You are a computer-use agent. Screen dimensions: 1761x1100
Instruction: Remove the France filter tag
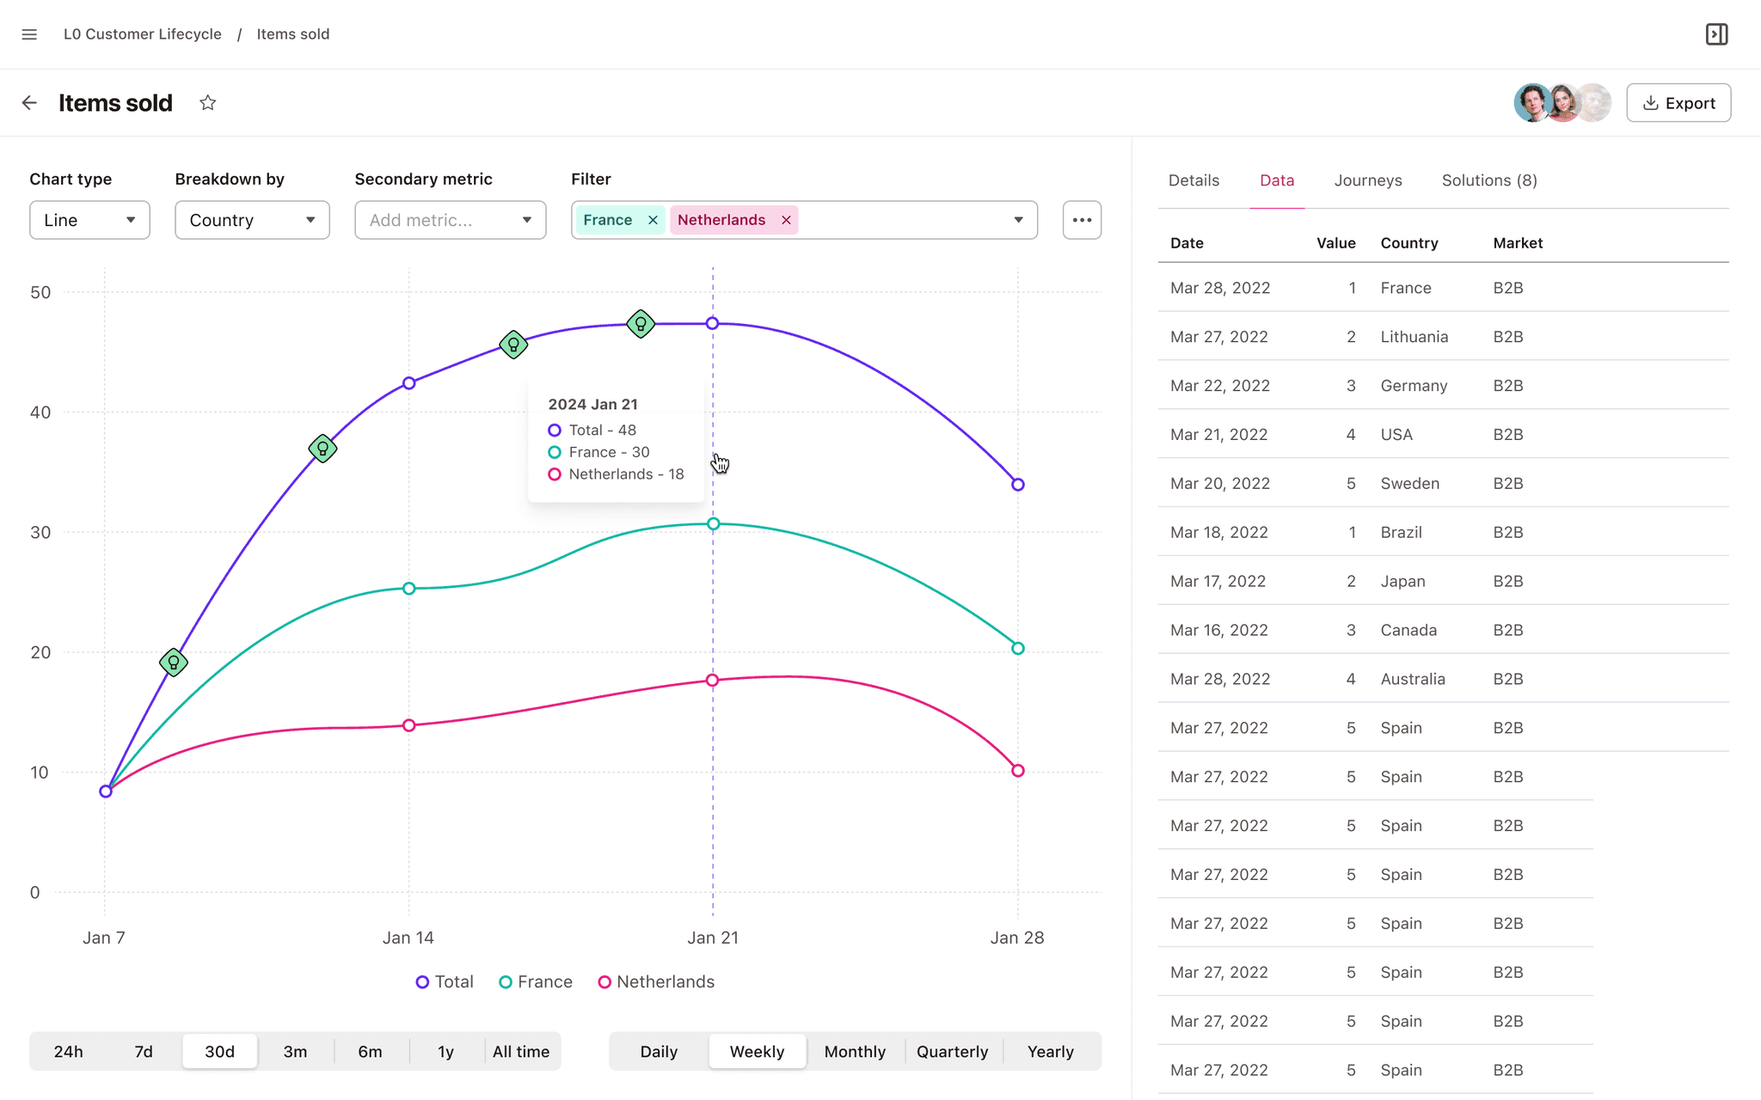coord(653,220)
